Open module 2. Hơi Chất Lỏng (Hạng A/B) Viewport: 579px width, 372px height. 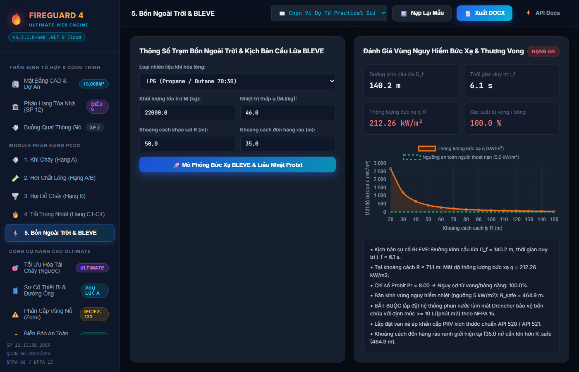click(x=60, y=178)
